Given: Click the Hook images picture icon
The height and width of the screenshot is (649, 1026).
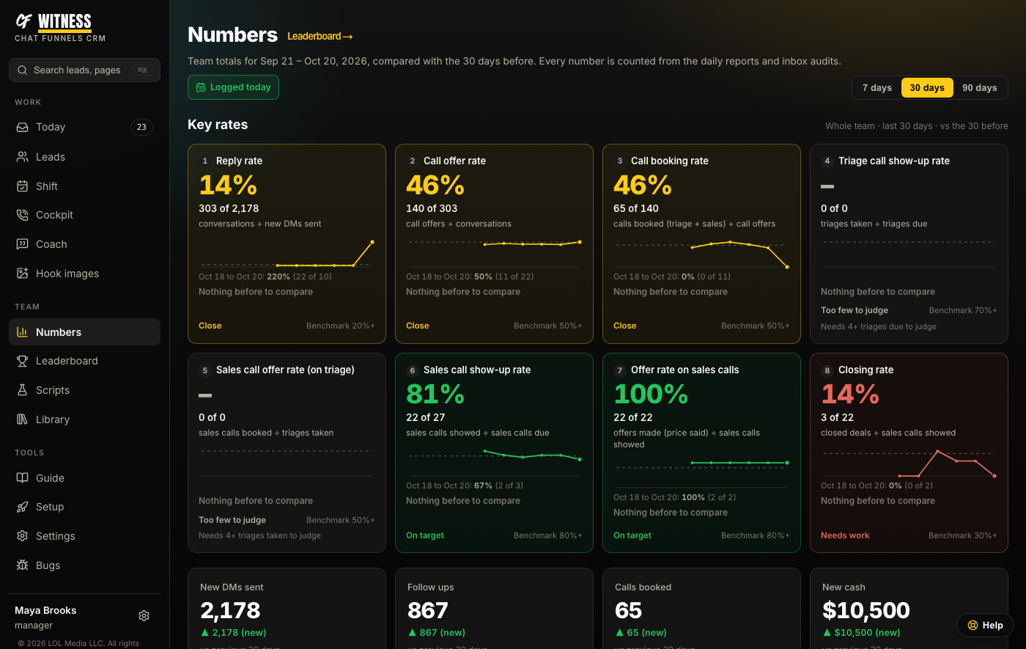Looking at the screenshot, I should coord(22,274).
